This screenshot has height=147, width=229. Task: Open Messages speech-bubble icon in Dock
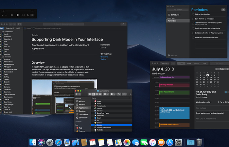pos(135,142)
